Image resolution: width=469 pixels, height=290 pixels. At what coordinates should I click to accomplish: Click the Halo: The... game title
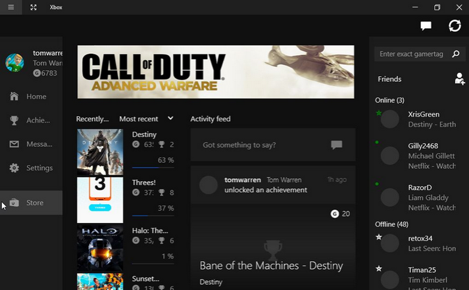150,230
